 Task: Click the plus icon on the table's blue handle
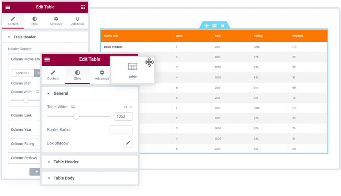point(206,26)
